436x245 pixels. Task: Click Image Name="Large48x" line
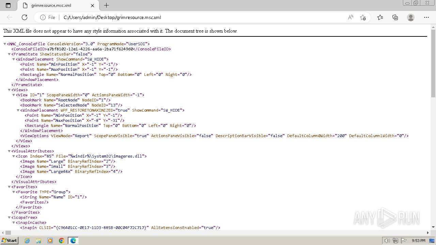pyautogui.click(x=71, y=171)
